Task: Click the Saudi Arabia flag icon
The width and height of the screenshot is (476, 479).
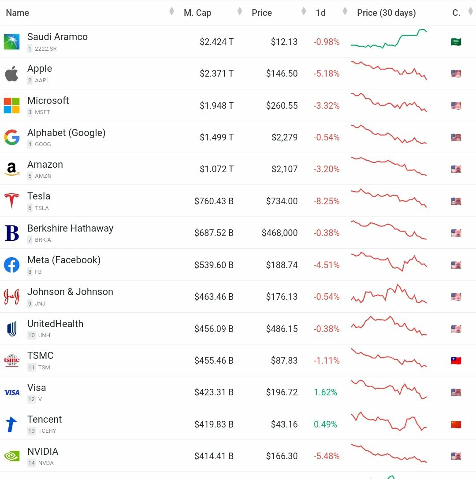Action: (x=456, y=42)
